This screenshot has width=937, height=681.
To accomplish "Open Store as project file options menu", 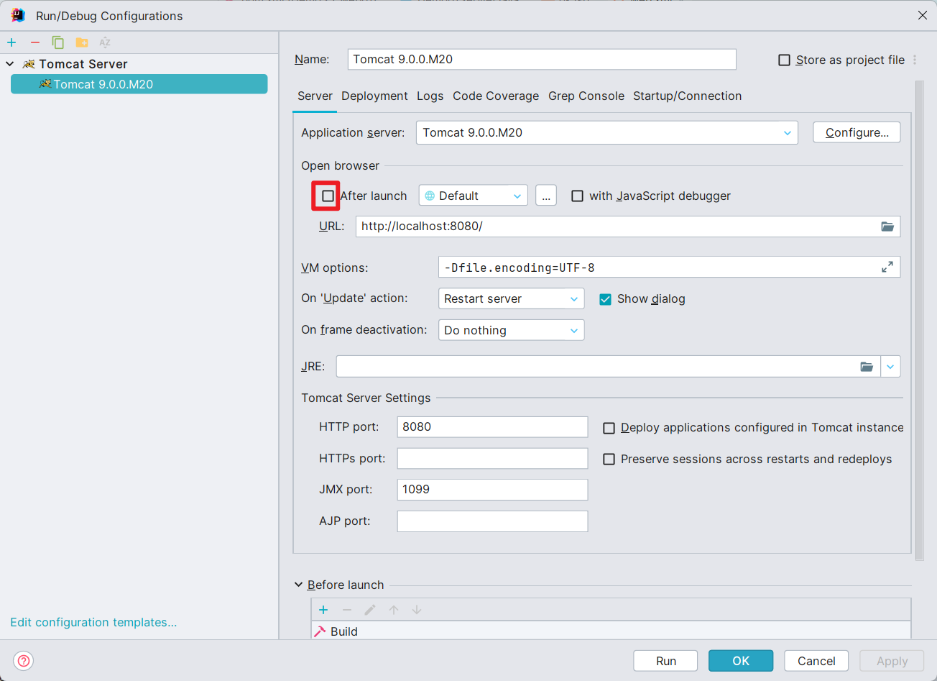I will click(x=915, y=60).
